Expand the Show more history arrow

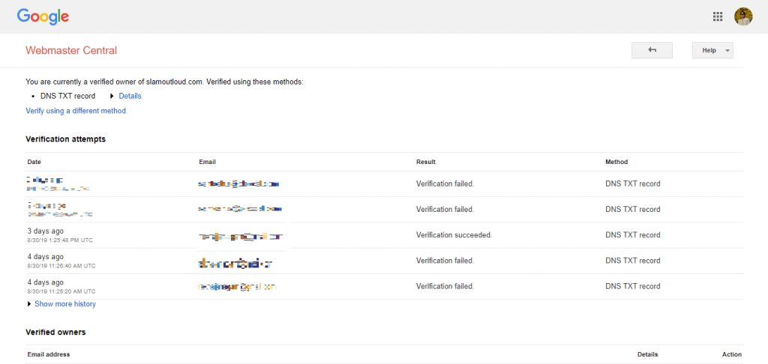tap(29, 304)
